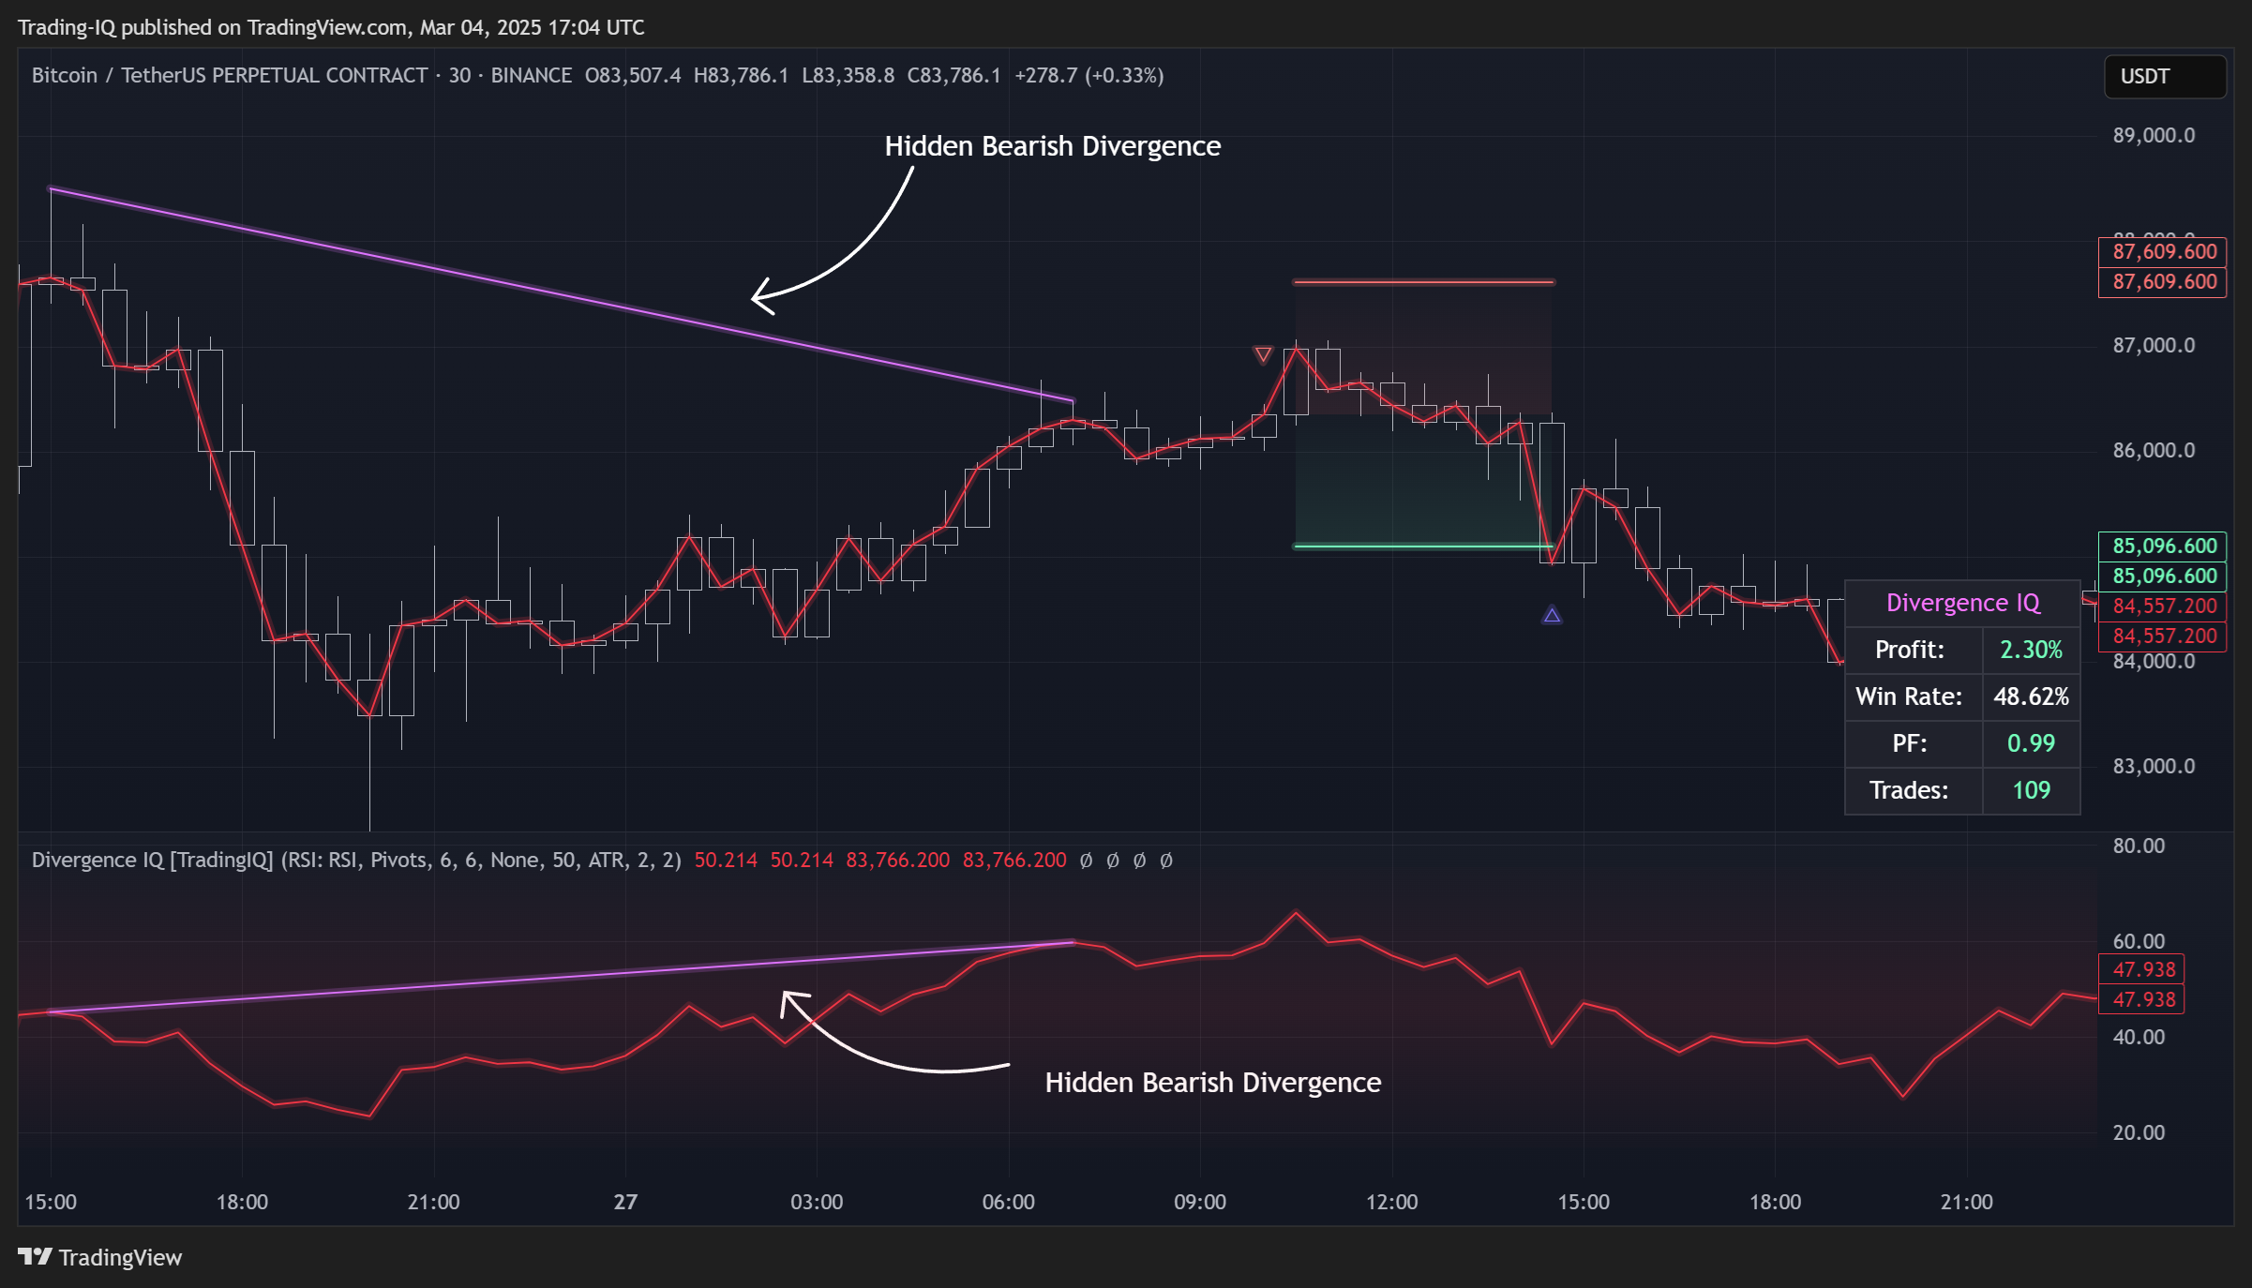Click the purple divergence trendline on the price chart
2252x1288 pixels.
pyautogui.click(x=563, y=295)
